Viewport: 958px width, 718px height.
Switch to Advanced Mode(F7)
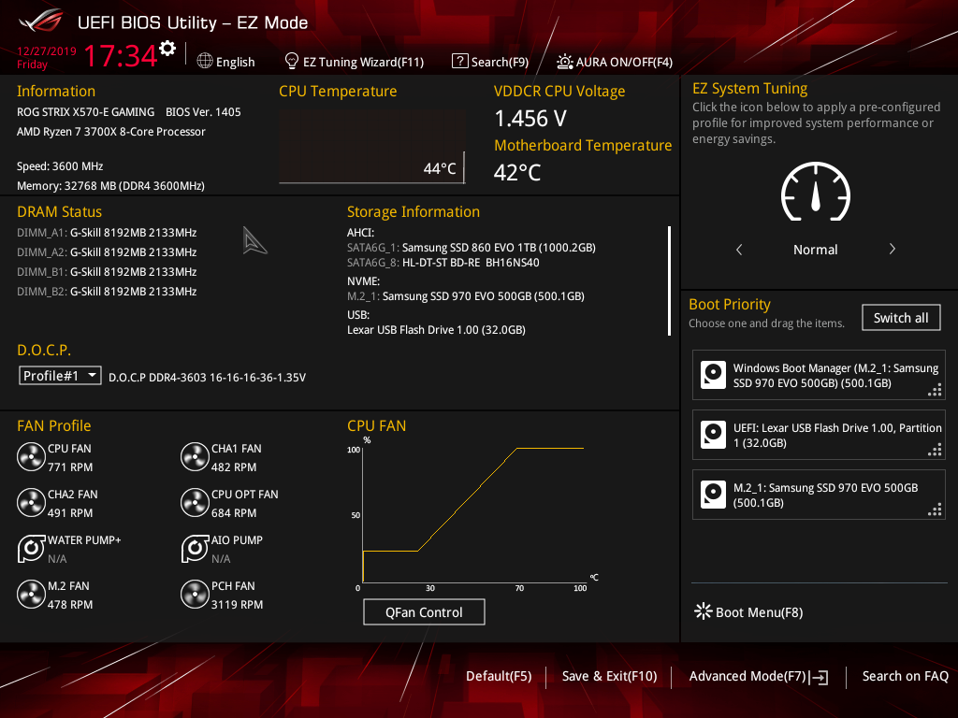[x=748, y=676]
